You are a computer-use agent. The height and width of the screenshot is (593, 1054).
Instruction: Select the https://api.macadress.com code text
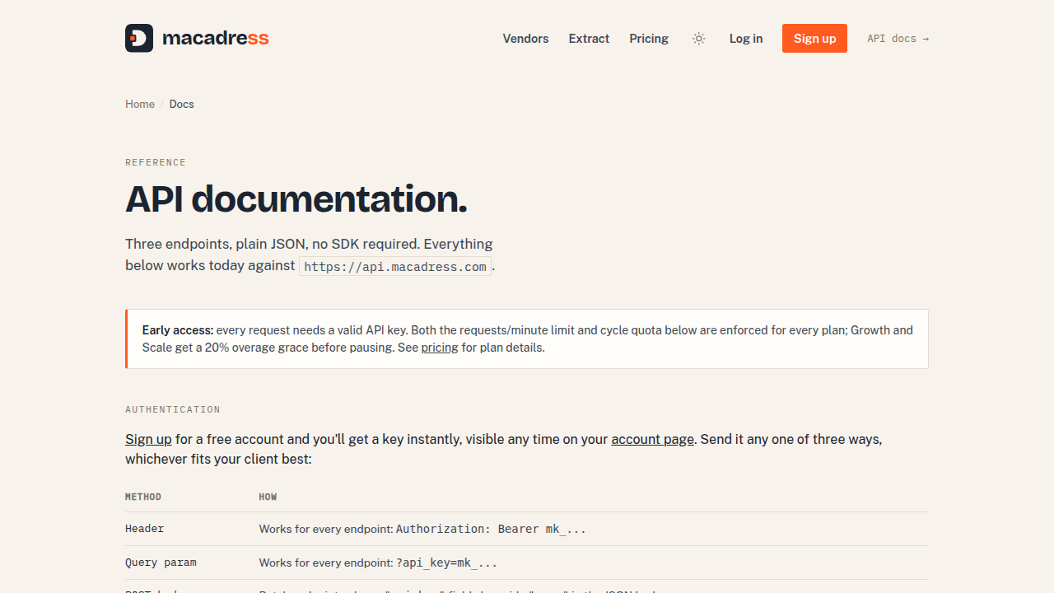point(395,267)
